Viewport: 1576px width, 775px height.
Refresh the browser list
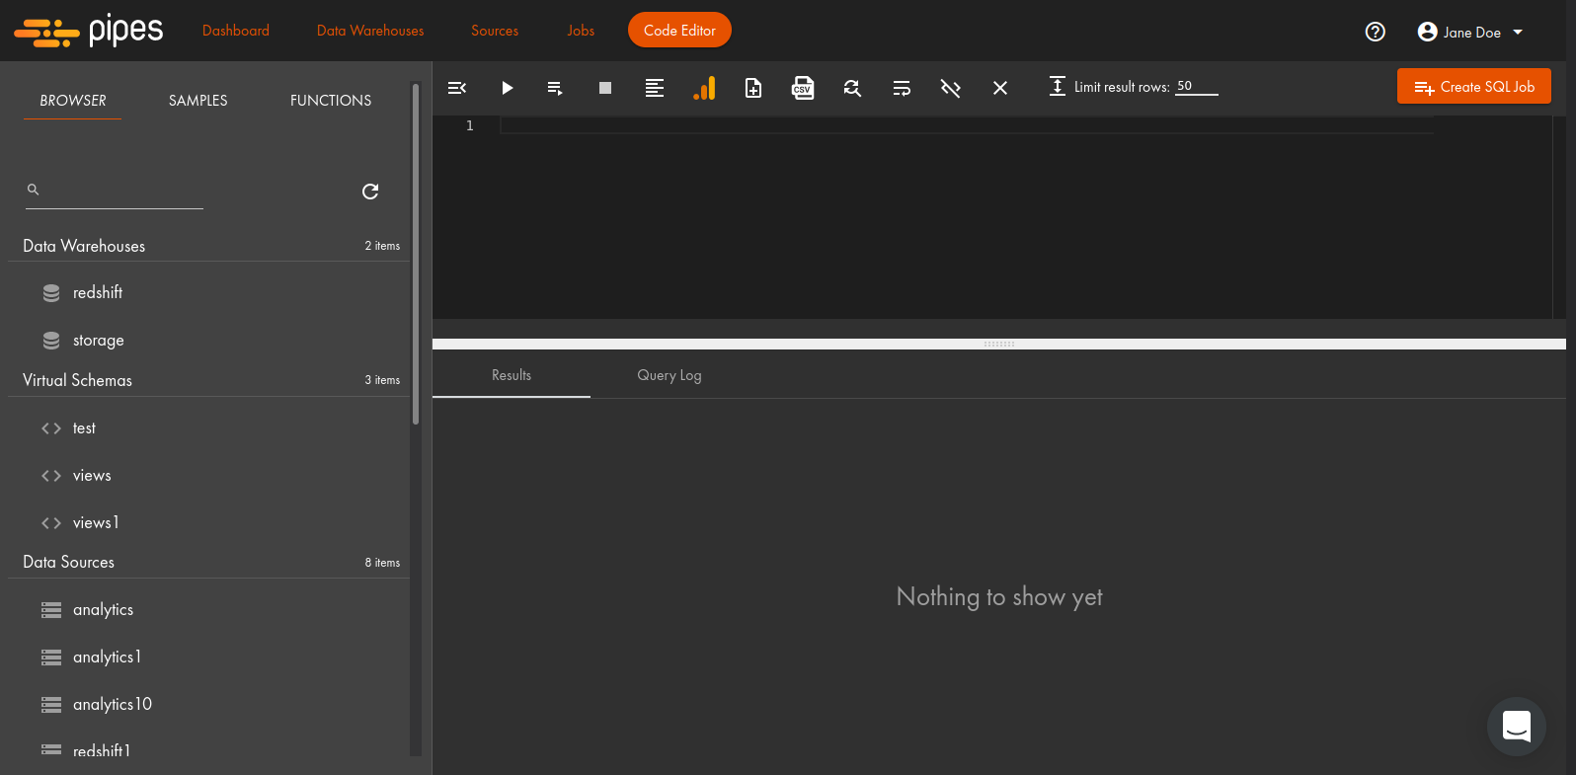(x=370, y=192)
